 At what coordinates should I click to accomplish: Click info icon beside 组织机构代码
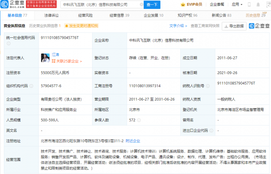pos(31,86)
